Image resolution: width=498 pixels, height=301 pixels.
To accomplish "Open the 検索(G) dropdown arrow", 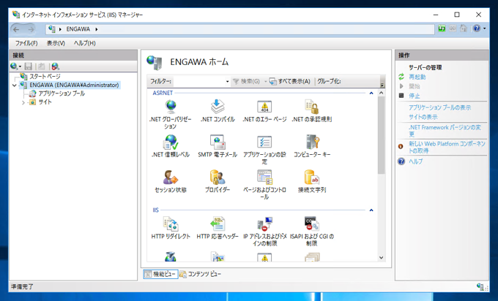I will tap(266, 81).
